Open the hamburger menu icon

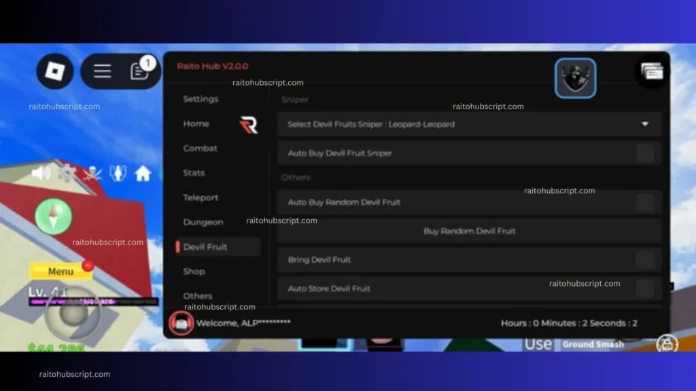tap(102, 71)
